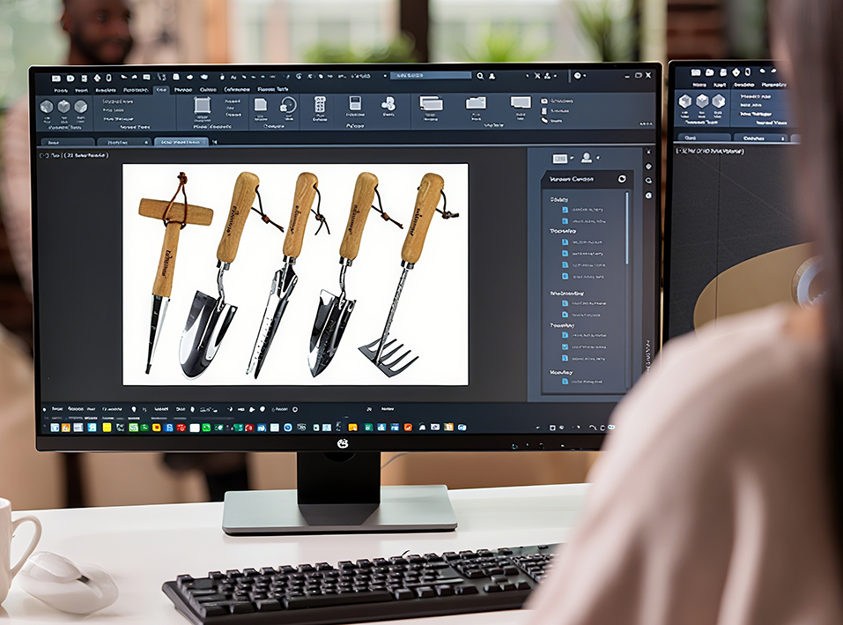Click the leftmost cube icon in the main monitor ribbon

(47, 107)
